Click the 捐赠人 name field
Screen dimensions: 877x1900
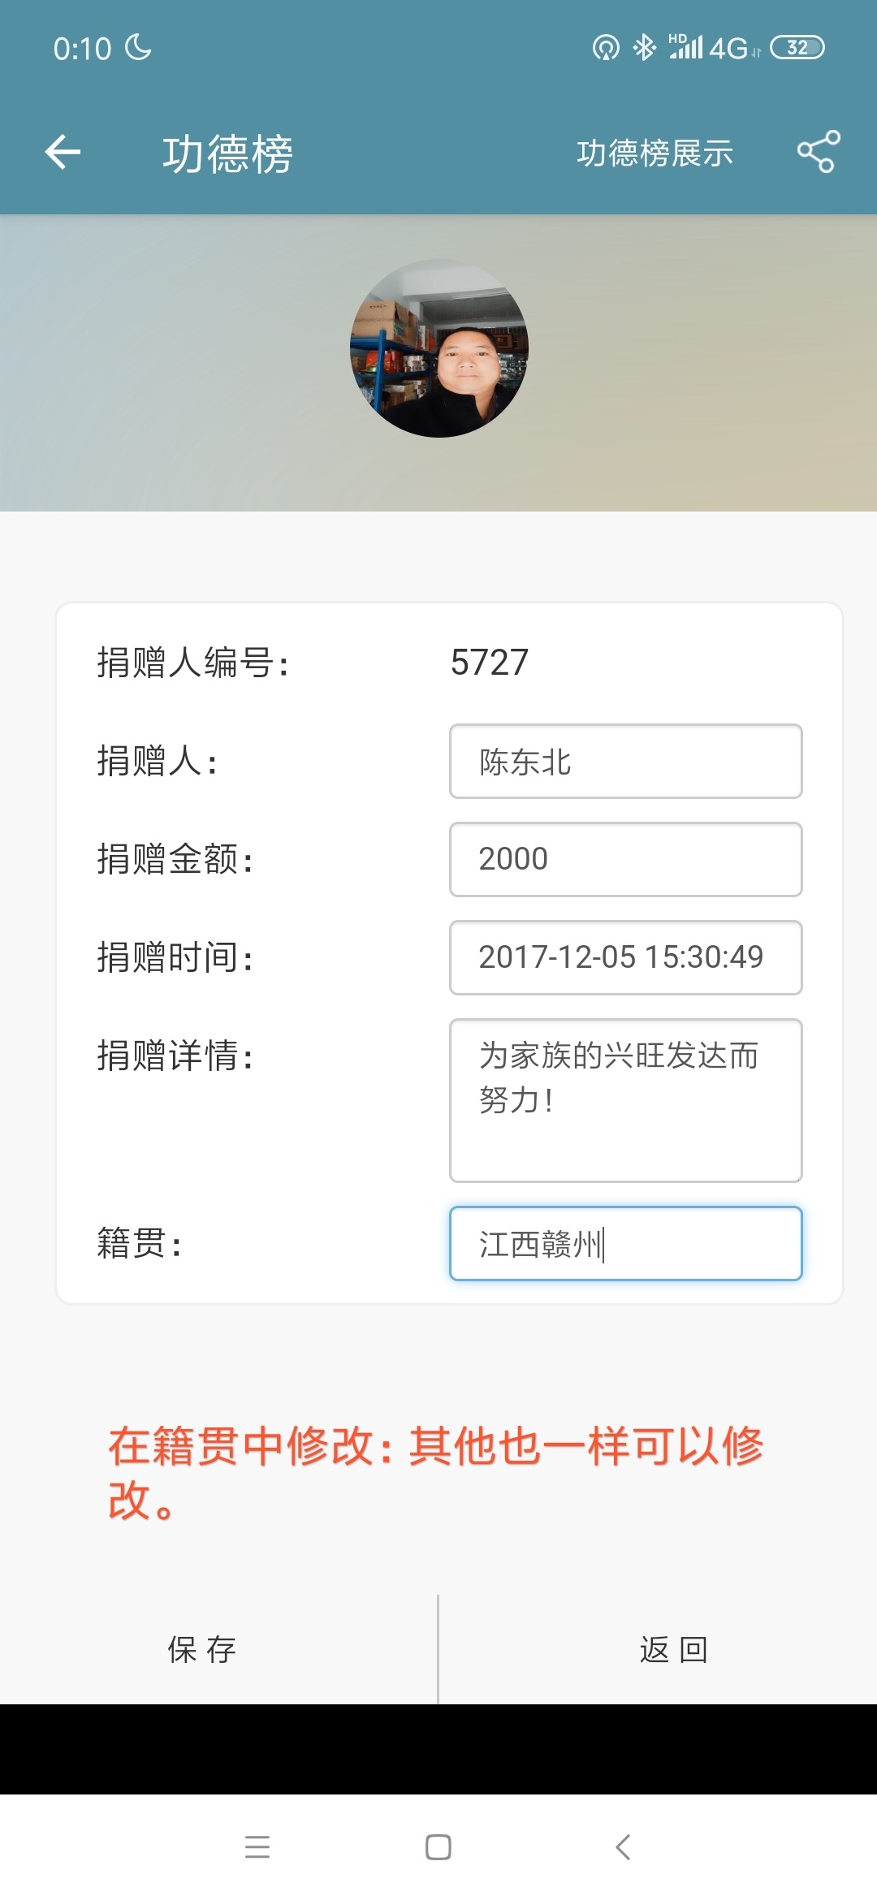[x=625, y=762]
